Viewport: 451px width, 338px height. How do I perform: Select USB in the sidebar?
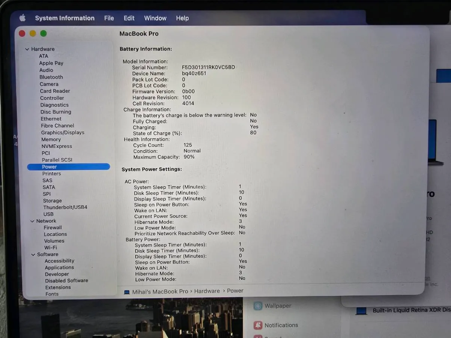pos(48,214)
